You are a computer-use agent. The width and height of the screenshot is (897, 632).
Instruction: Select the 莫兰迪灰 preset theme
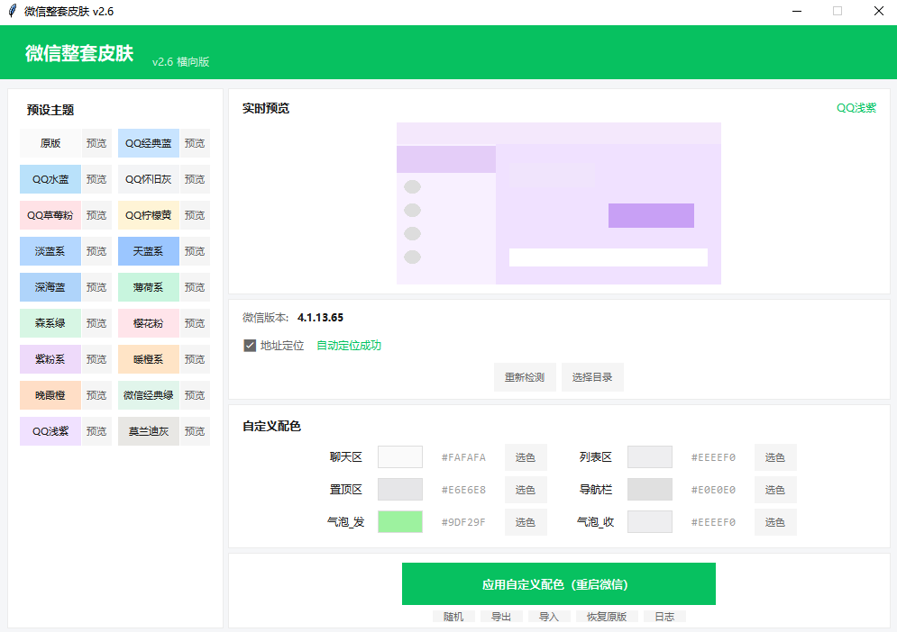click(x=149, y=431)
